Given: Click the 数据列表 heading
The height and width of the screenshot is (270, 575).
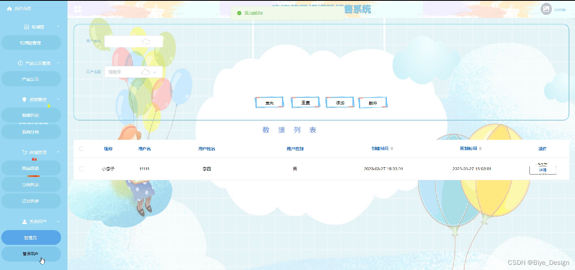Looking at the screenshot, I should [289, 130].
